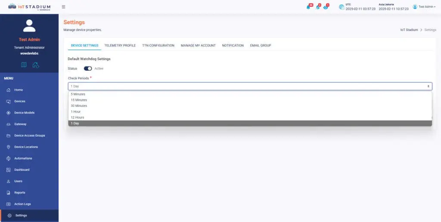Click the user avatar in sidebar
Viewport: 441px width, 222px height.
coord(29,26)
